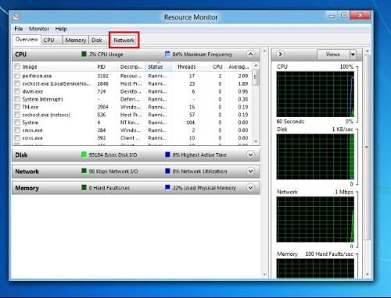Switch to the Network tab

point(124,40)
